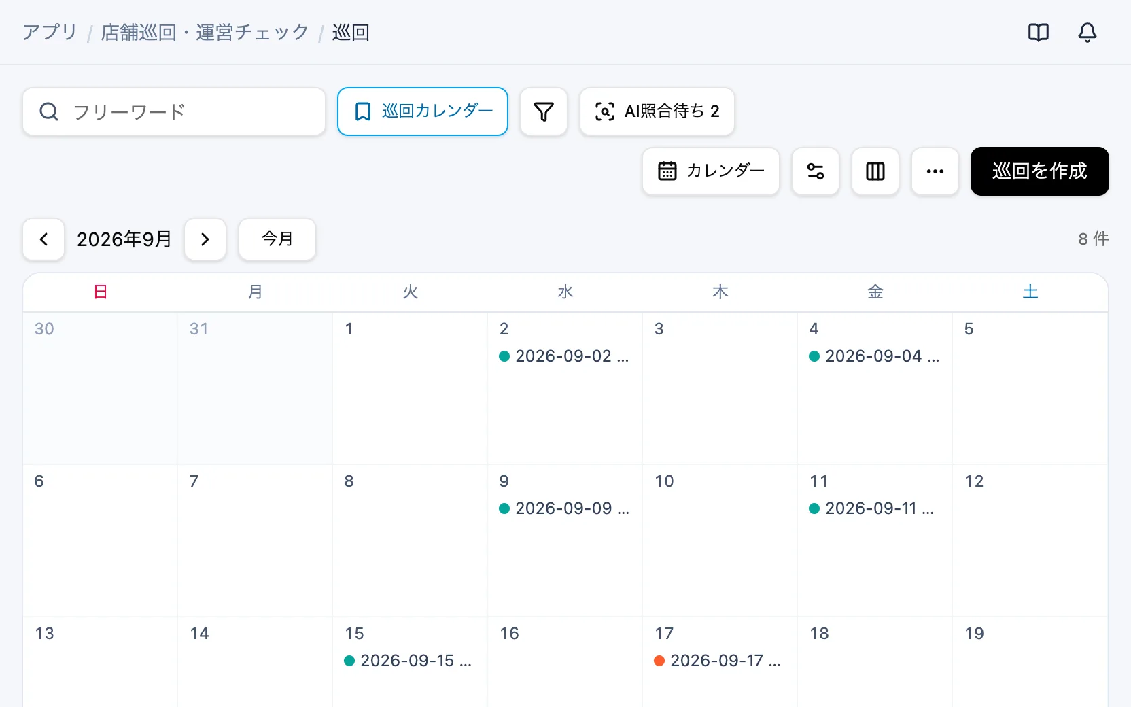This screenshot has width=1131, height=707.
Task: Select day 18 calendar cell
Action: point(875,662)
